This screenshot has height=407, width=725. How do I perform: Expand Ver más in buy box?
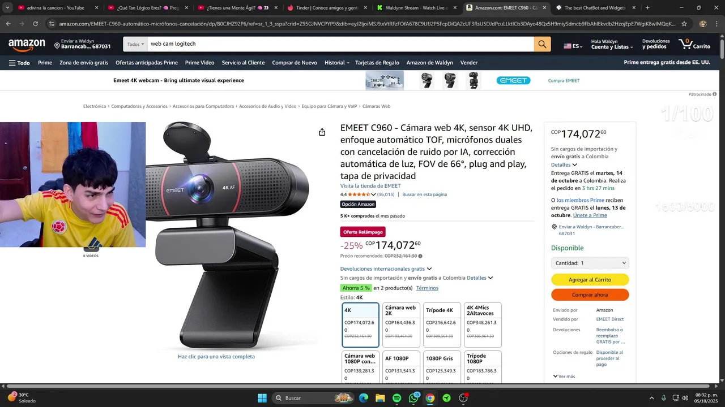[564, 376]
